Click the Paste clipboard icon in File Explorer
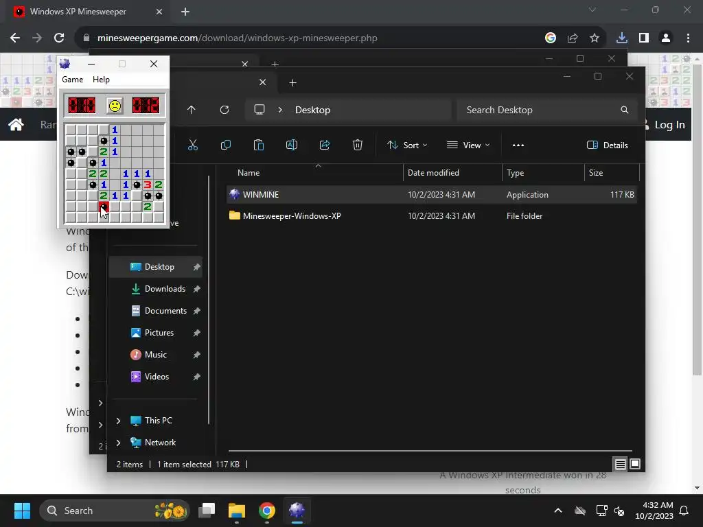 coord(259,145)
